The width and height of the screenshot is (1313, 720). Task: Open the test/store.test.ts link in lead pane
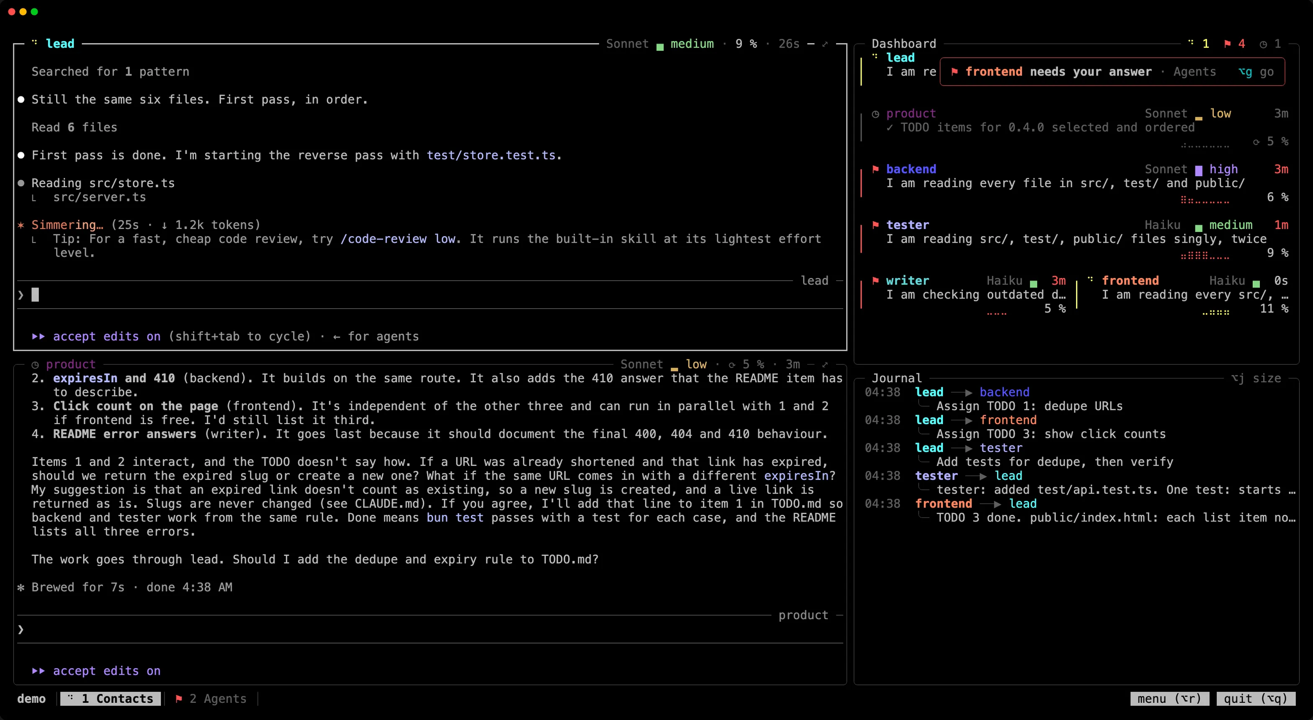491,155
